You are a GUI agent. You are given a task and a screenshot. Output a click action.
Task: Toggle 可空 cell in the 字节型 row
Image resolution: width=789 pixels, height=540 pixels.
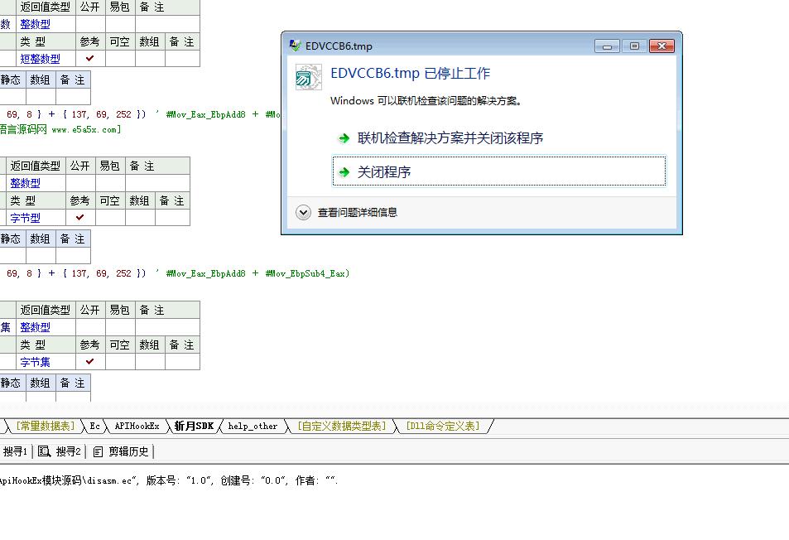tap(109, 218)
